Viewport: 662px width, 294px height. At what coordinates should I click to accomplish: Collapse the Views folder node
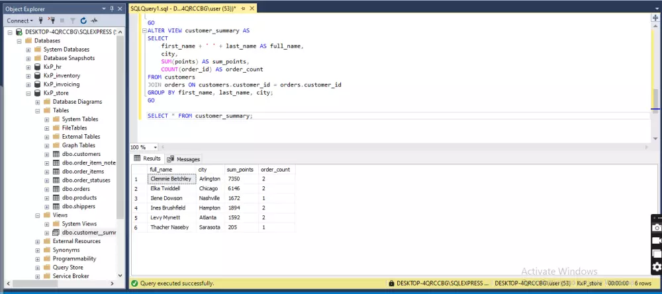click(x=38, y=215)
